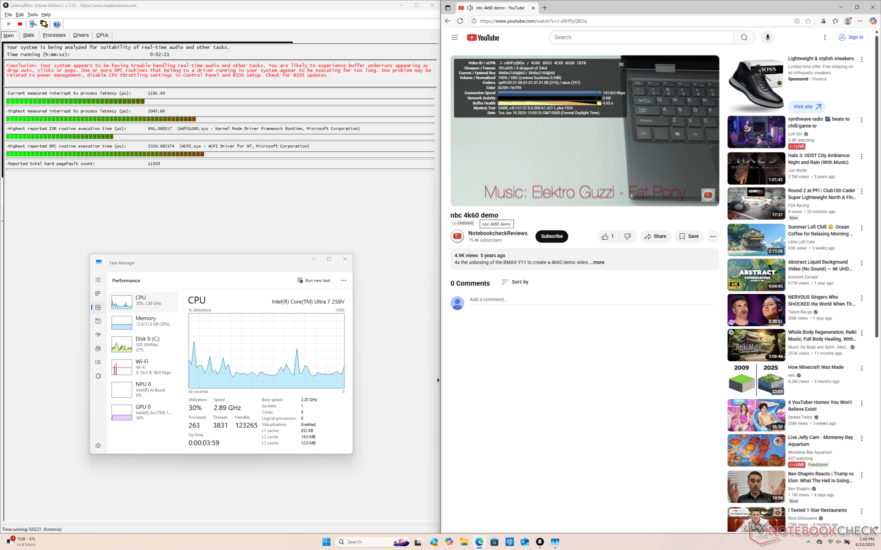Image resolution: width=881 pixels, height=550 pixels.
Task: Click Run new task in Task Manager
Action: 314,280
